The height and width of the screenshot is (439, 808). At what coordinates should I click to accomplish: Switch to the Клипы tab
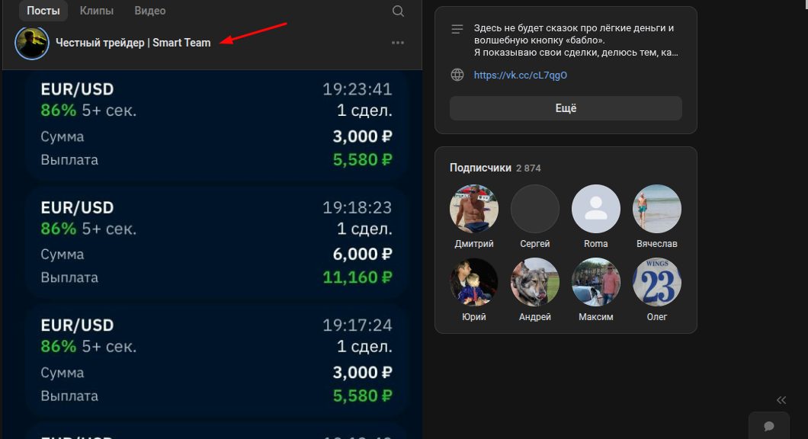coord(96,11)
